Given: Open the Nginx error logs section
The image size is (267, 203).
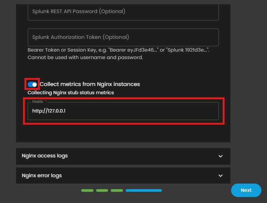Looking at the screenshot, I should 42,175.
